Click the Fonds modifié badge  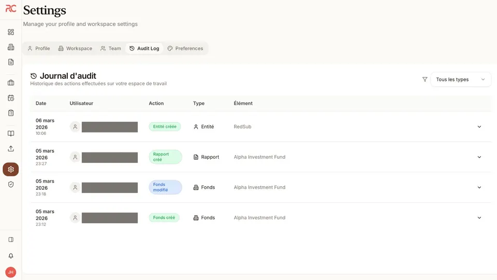tap(166, 187)
